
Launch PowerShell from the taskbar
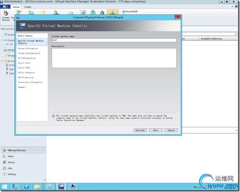click(27, 187)
